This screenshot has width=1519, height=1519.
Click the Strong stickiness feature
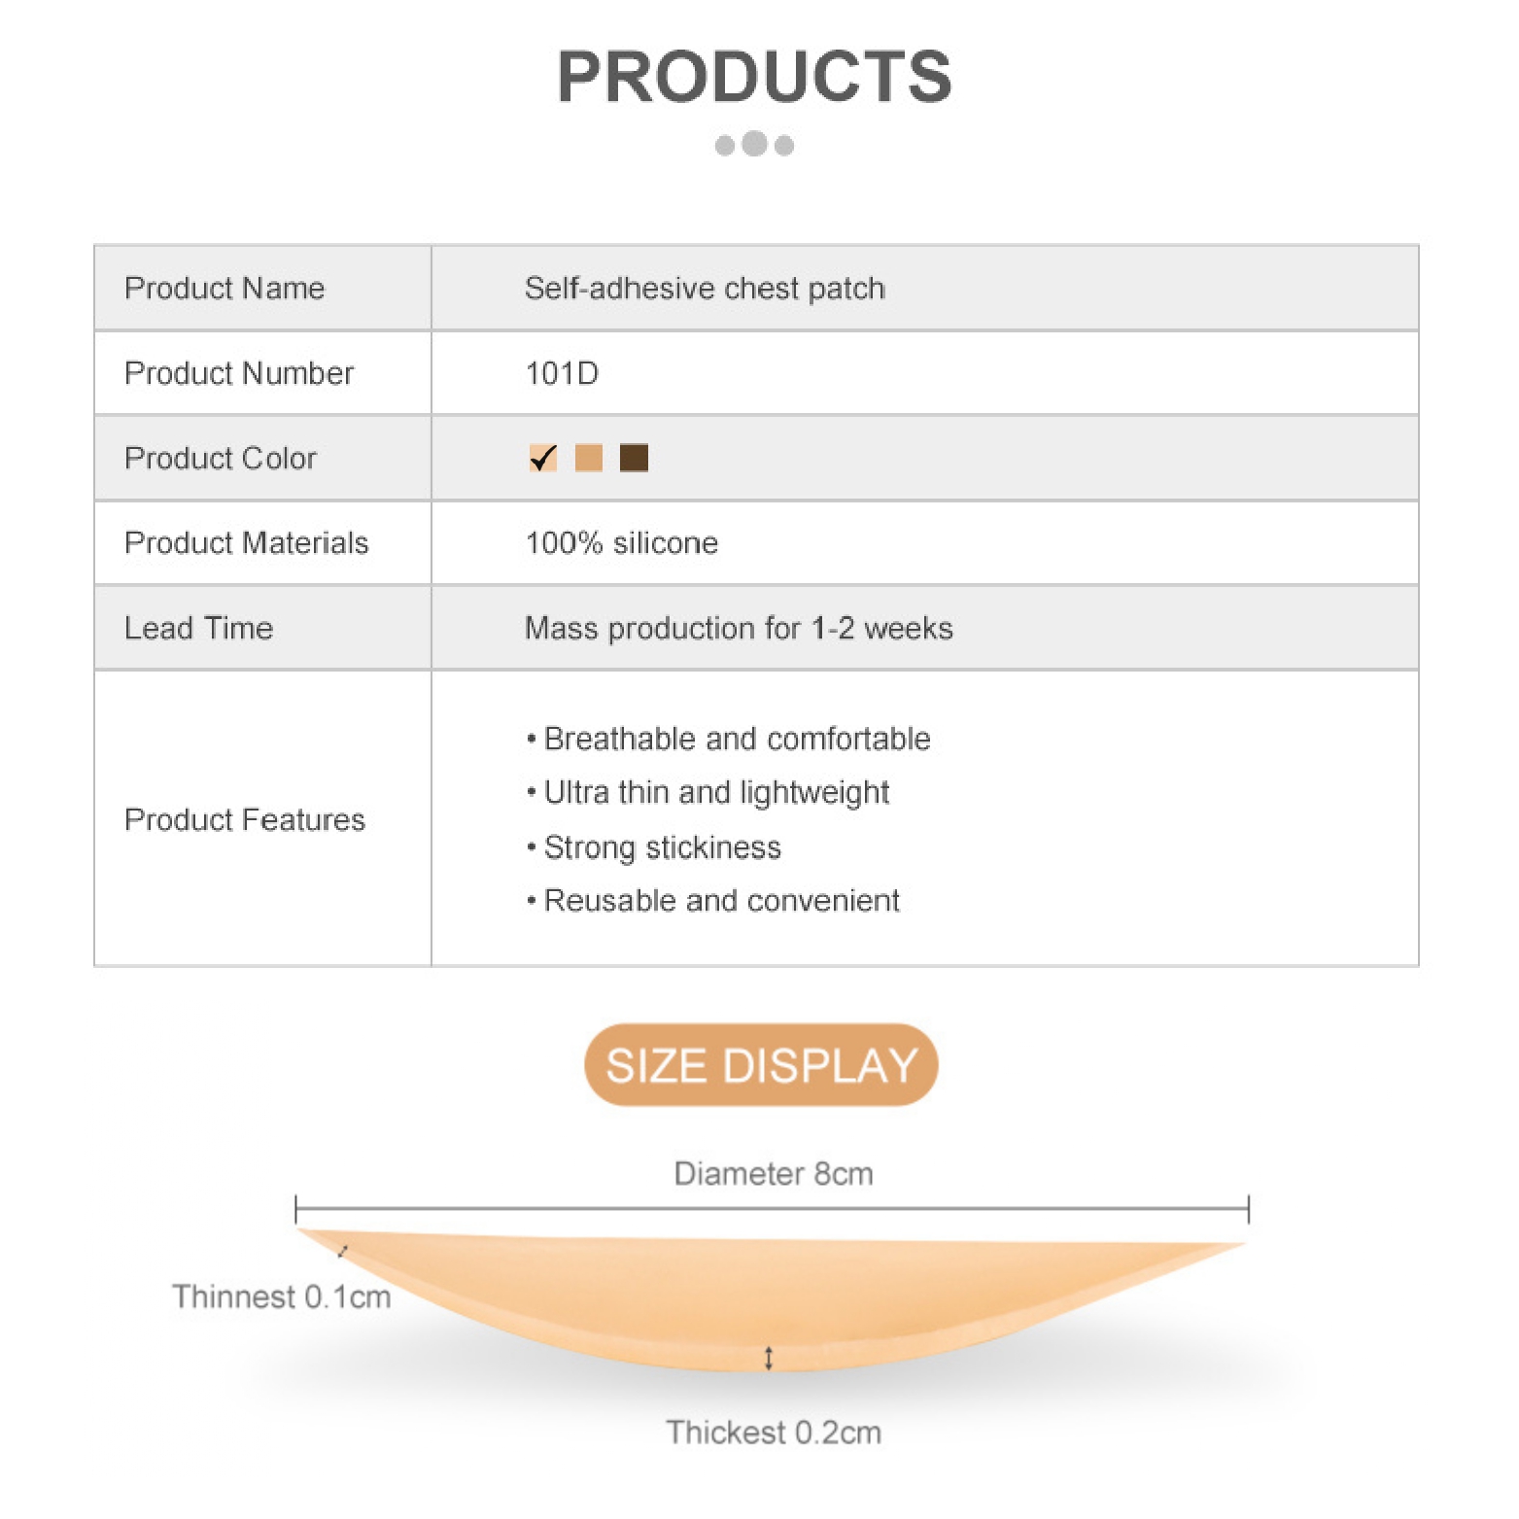click(661, 847)
